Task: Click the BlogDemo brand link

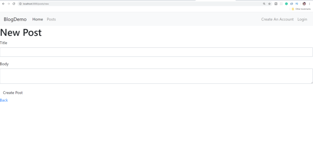Action: click(x=15, y=19)
